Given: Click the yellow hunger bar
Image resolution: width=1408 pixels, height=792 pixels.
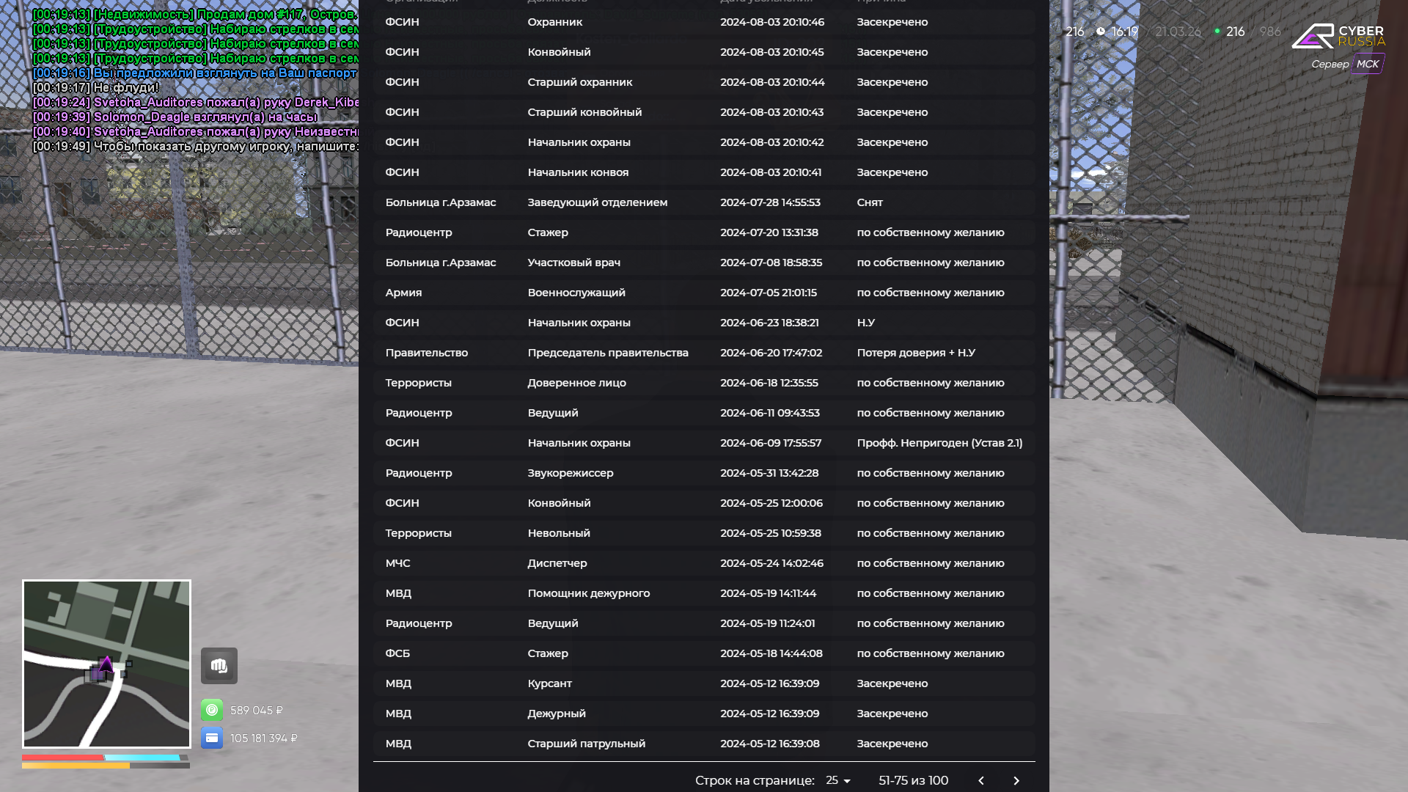Looking at the screenshot, I should (76, 766).
